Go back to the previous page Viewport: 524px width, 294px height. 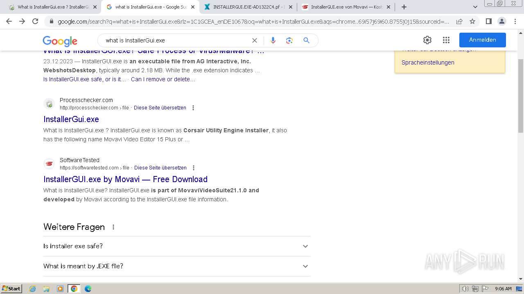(9, 21)
